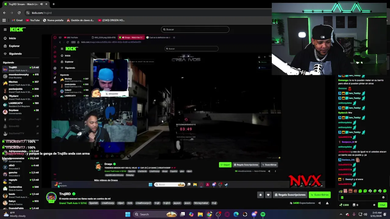The height and width of the screenshot is (219, 390).
Task: Open the Gmail bookmark
Action: (17, 20)
